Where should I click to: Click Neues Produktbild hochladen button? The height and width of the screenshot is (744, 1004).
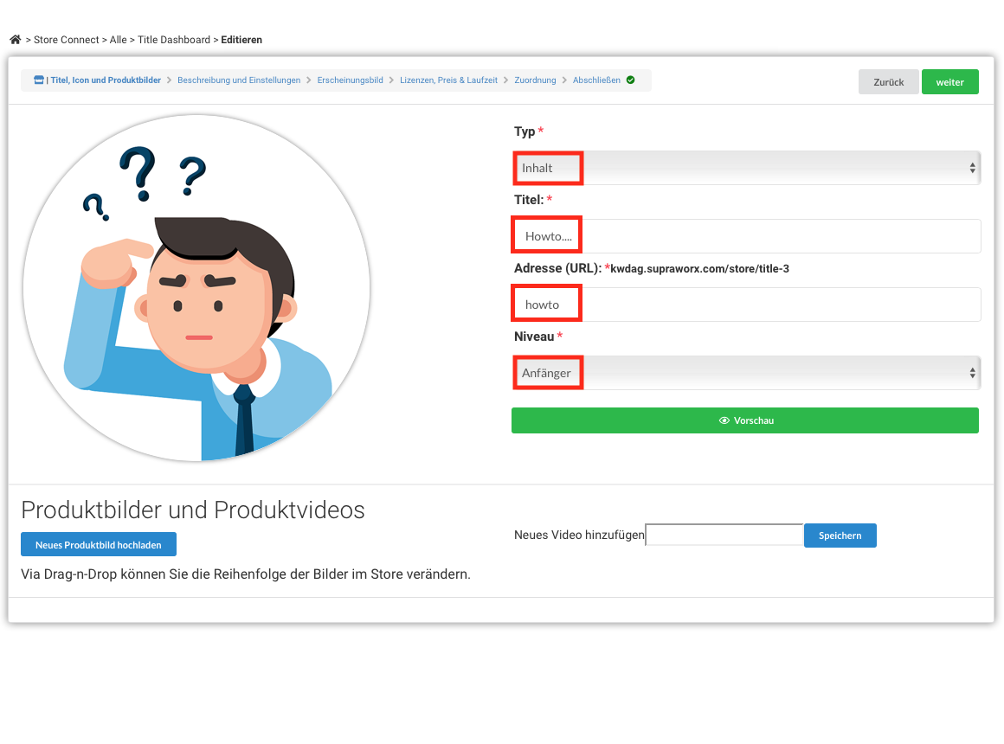tap(99, 545)
